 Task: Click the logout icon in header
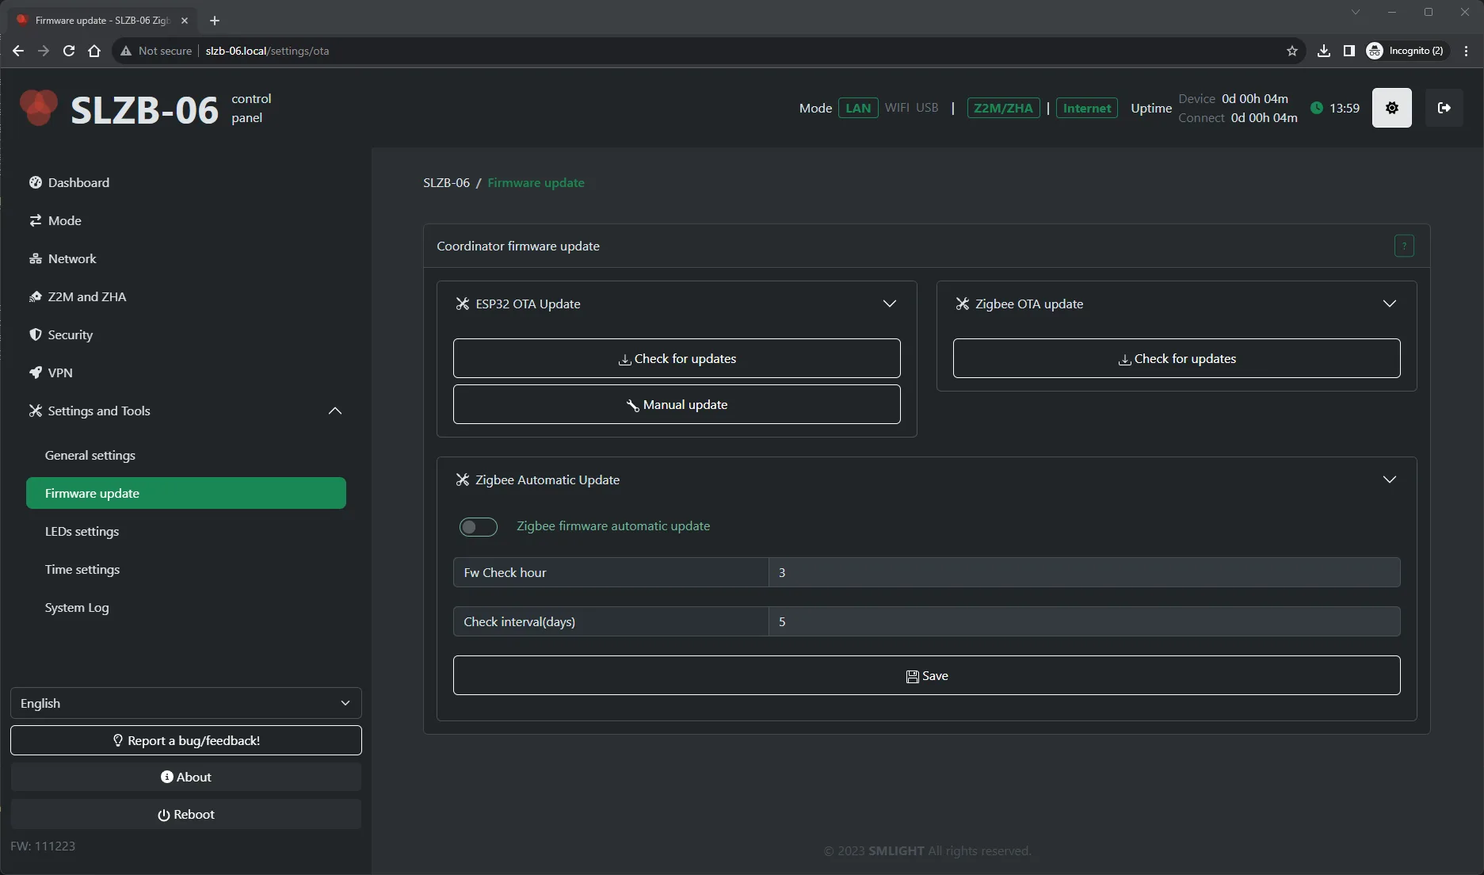point(1444,108)
